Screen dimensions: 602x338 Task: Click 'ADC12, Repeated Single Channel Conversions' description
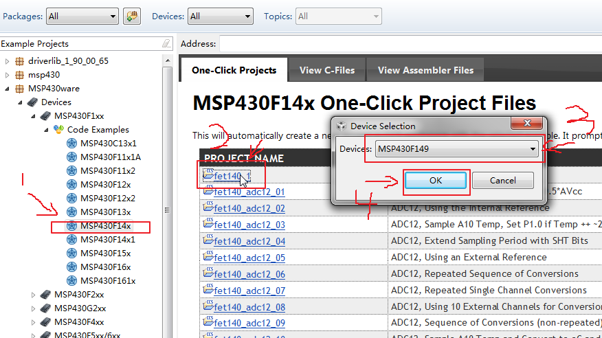(x=489, y=290)
